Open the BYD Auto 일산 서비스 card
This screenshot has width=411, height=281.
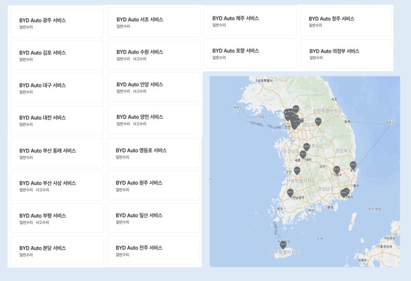pyautogui.click(x=154, y=218)
